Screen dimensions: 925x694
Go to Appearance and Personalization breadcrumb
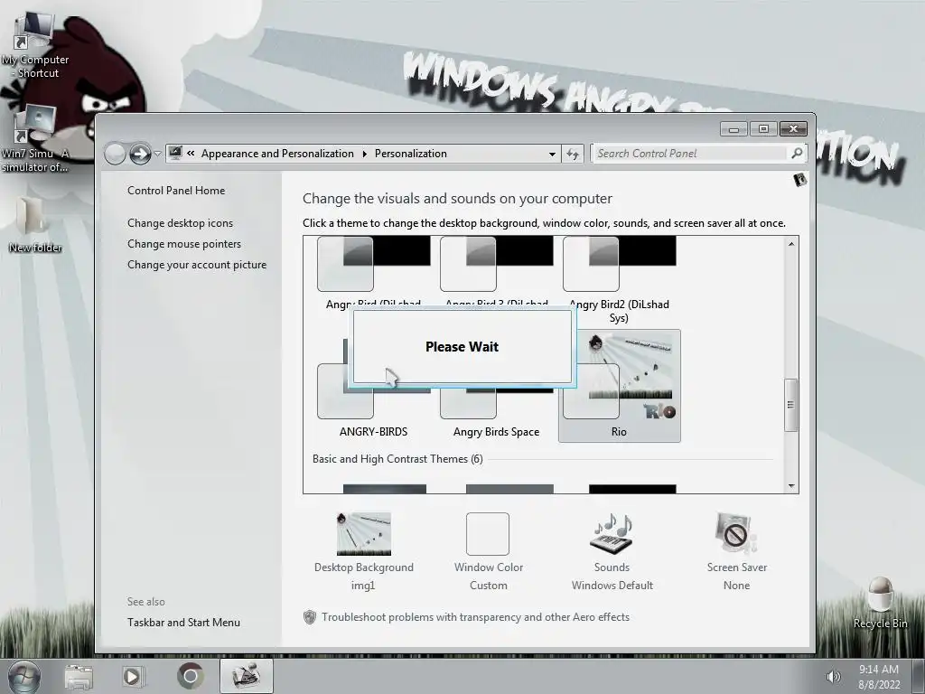(277, 154)
